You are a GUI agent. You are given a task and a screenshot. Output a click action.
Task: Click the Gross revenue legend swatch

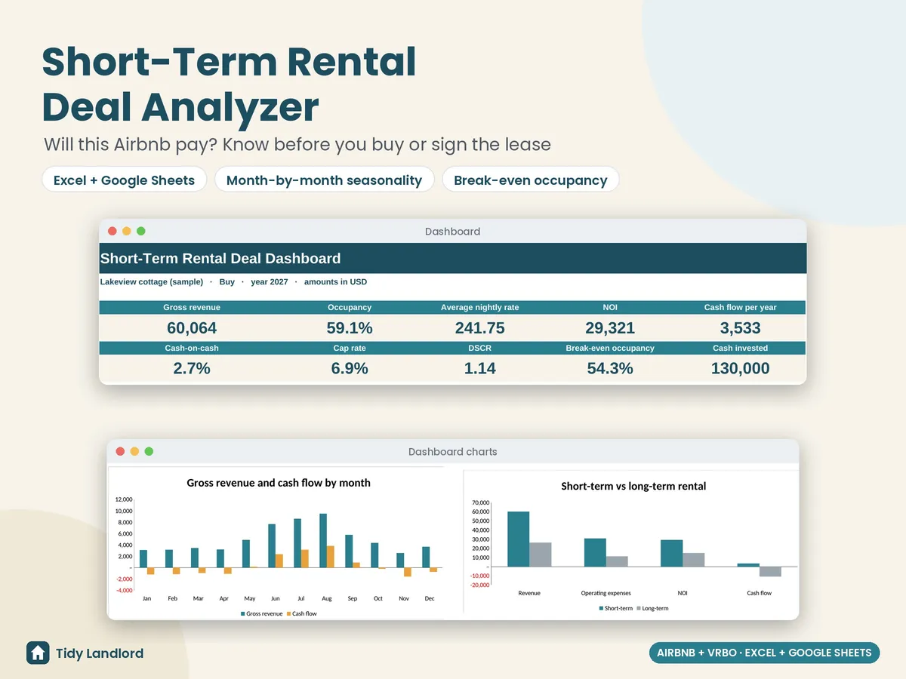[243, 614]
